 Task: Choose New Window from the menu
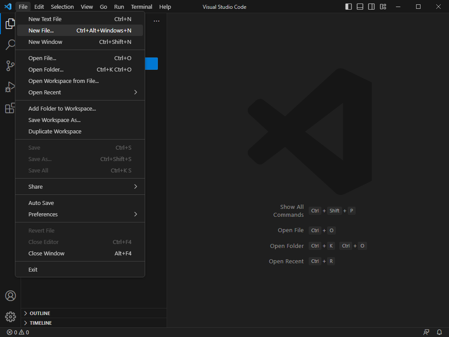pos(80,42)
